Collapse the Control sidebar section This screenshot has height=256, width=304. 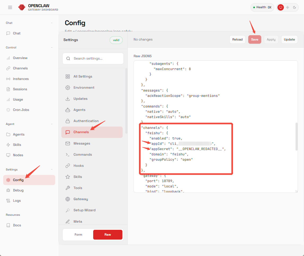click(x=52, y=48)
